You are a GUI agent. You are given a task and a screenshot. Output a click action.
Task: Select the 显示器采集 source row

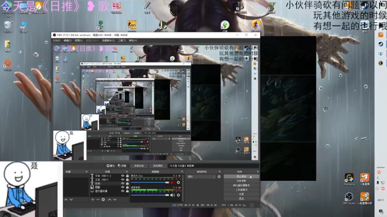pyautogui.click(x=109, y=191)
